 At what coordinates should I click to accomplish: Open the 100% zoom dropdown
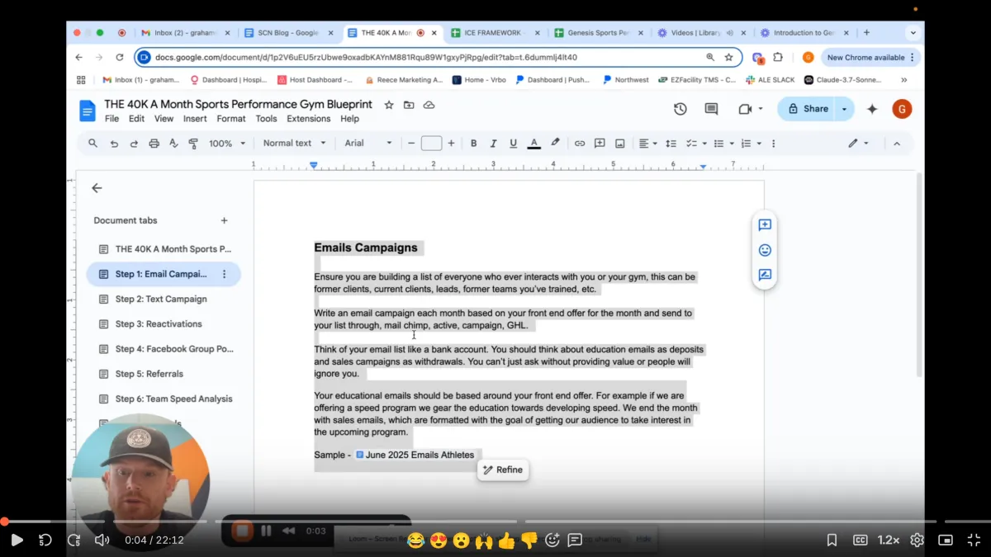click(227, 144)
